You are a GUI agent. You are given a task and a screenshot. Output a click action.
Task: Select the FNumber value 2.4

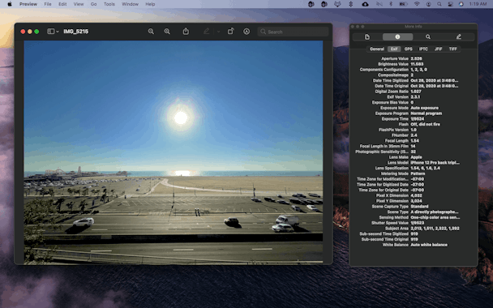[x=414, y=135]
